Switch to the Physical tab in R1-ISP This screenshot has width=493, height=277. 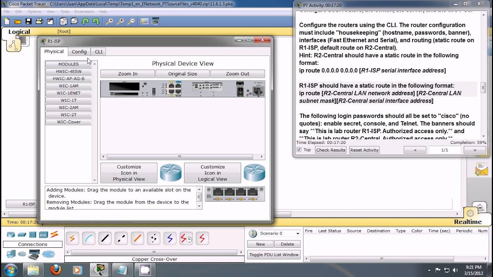pos(54,52)
